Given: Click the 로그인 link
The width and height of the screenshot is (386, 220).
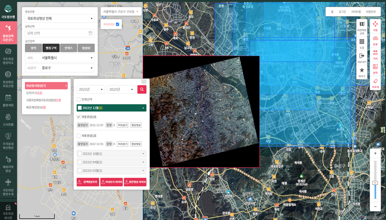Looking at the screenshot, I should coord(342,12).
